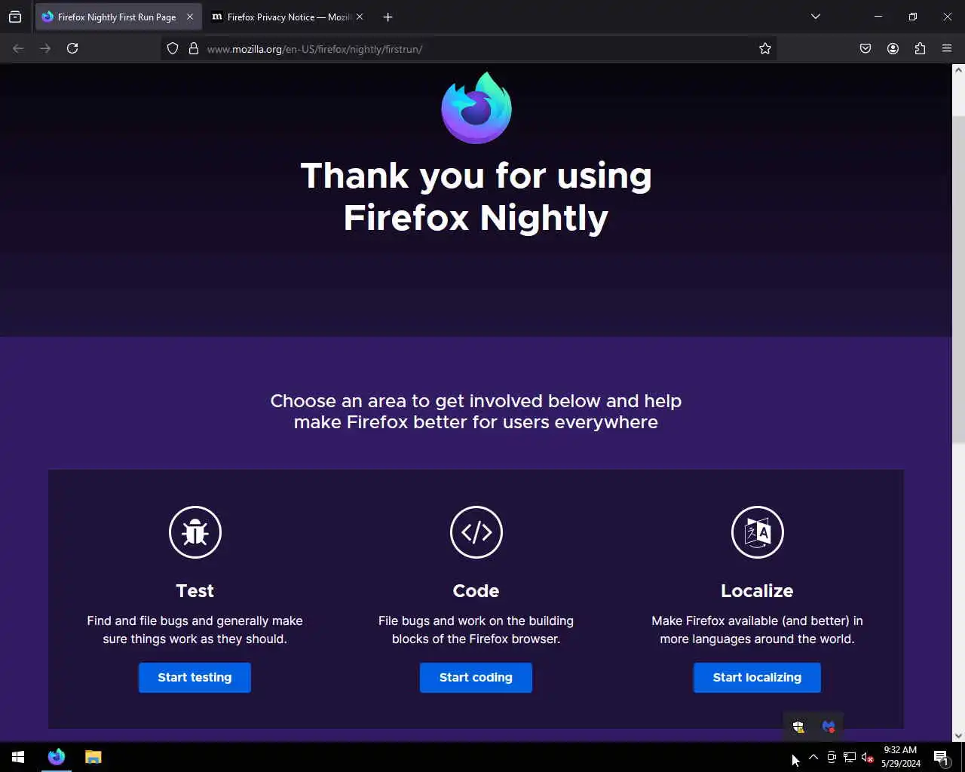This screenshot has width=965, height=772.
Task: Click the Code heading
Action: 476,591
